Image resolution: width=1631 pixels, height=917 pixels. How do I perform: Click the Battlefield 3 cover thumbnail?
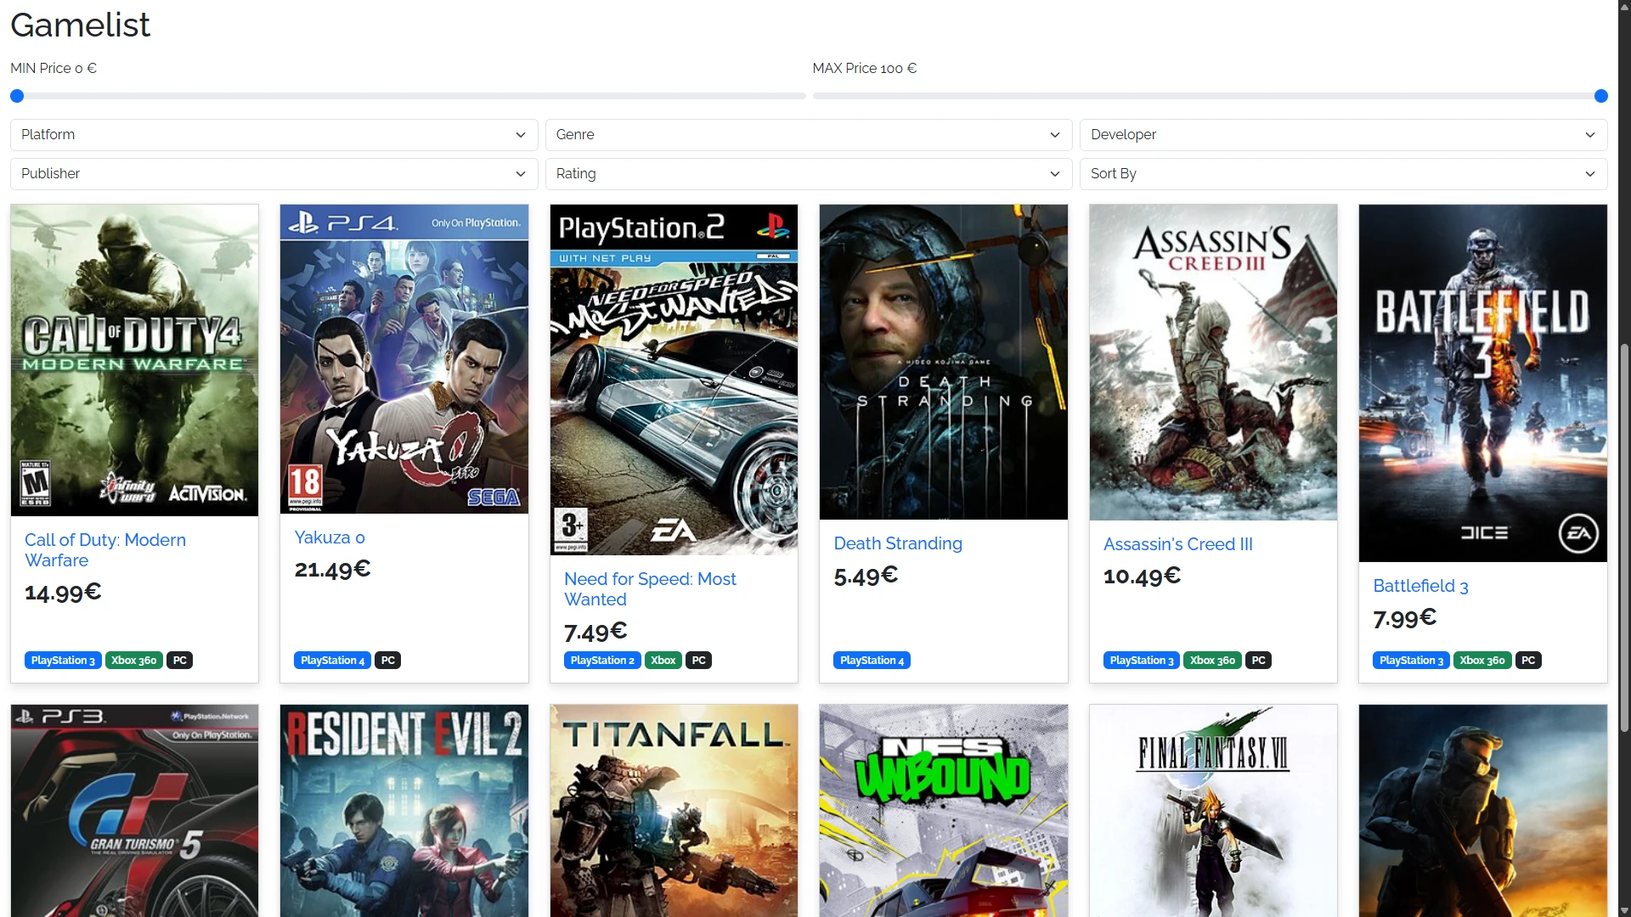click(1482, 382)
